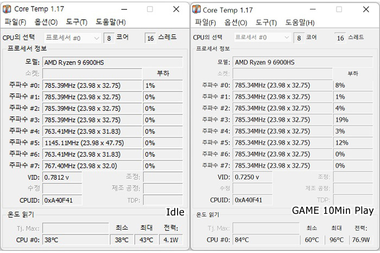380x253 pixels.
Task: Open 옵션(O) menu in right window
Action: pyautogui.click(x=236, y=22)
